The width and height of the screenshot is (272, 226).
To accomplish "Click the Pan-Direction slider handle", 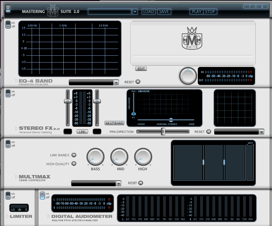I will click(x=163, y=132).
